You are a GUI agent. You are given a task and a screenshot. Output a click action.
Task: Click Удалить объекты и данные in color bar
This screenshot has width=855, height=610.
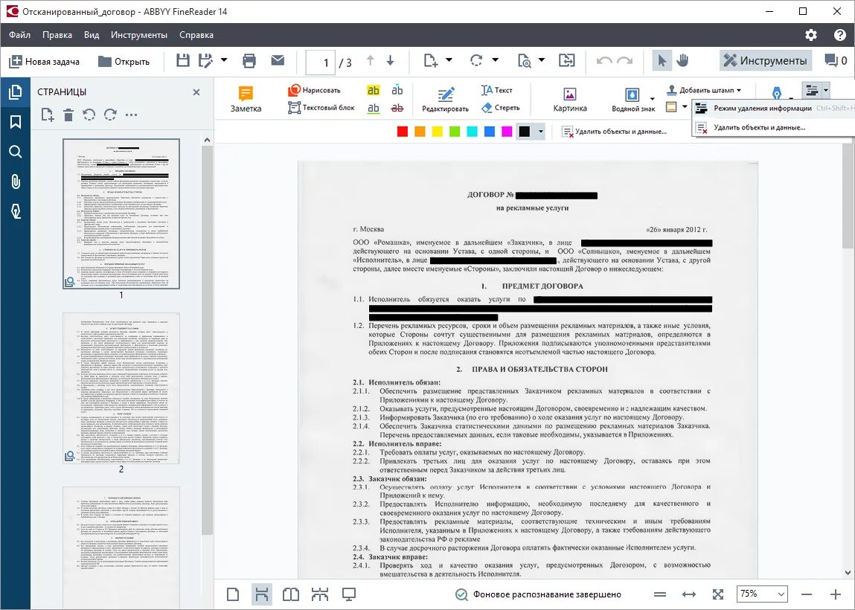point(615,132)
